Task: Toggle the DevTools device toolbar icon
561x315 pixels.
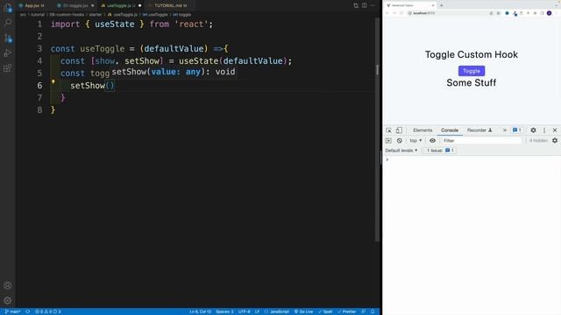Action: pos(399,130)
